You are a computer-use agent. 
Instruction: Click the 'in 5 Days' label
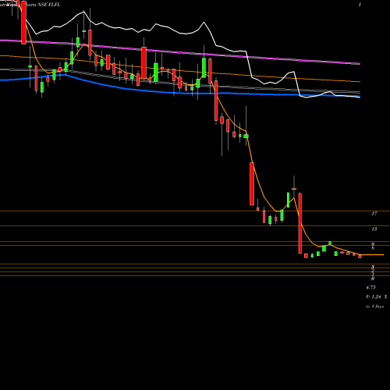pyautogui.click(x=375, y=307)
